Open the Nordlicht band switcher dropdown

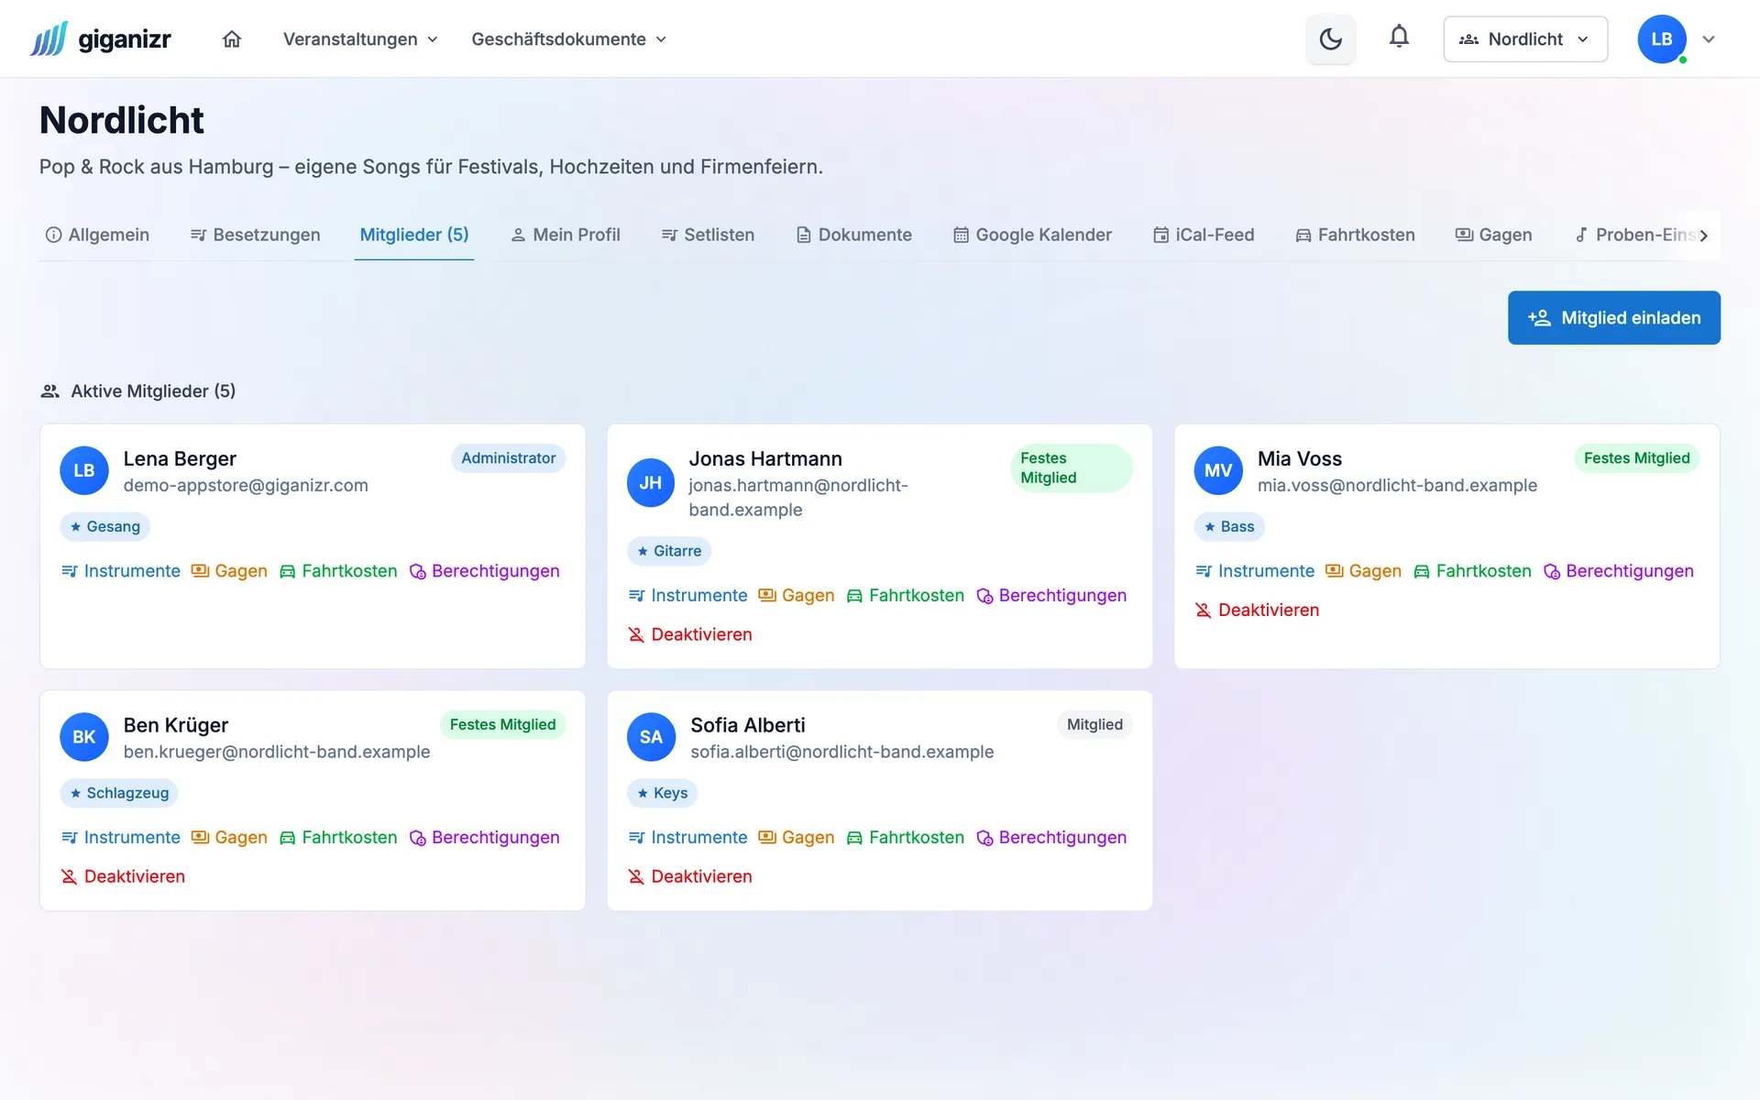tap(1525, 39)
